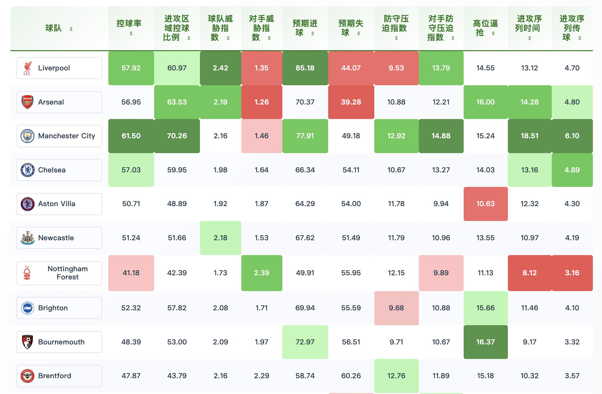Select the 球队威胁指数 column header

[220, 28]
